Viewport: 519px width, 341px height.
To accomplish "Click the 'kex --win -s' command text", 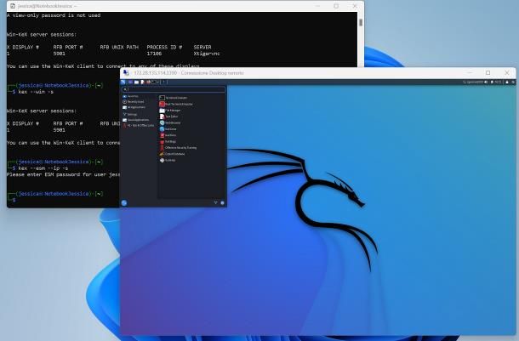I will point(36,92).
